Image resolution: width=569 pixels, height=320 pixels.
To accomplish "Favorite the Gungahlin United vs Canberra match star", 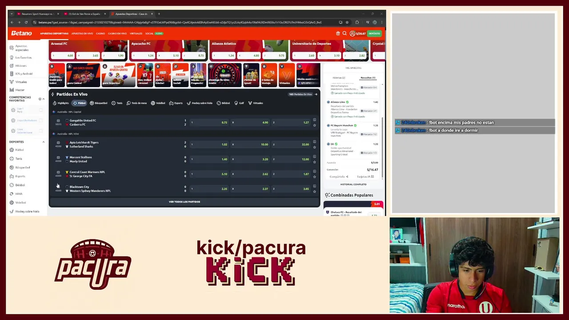I will (x=314, y=125).
